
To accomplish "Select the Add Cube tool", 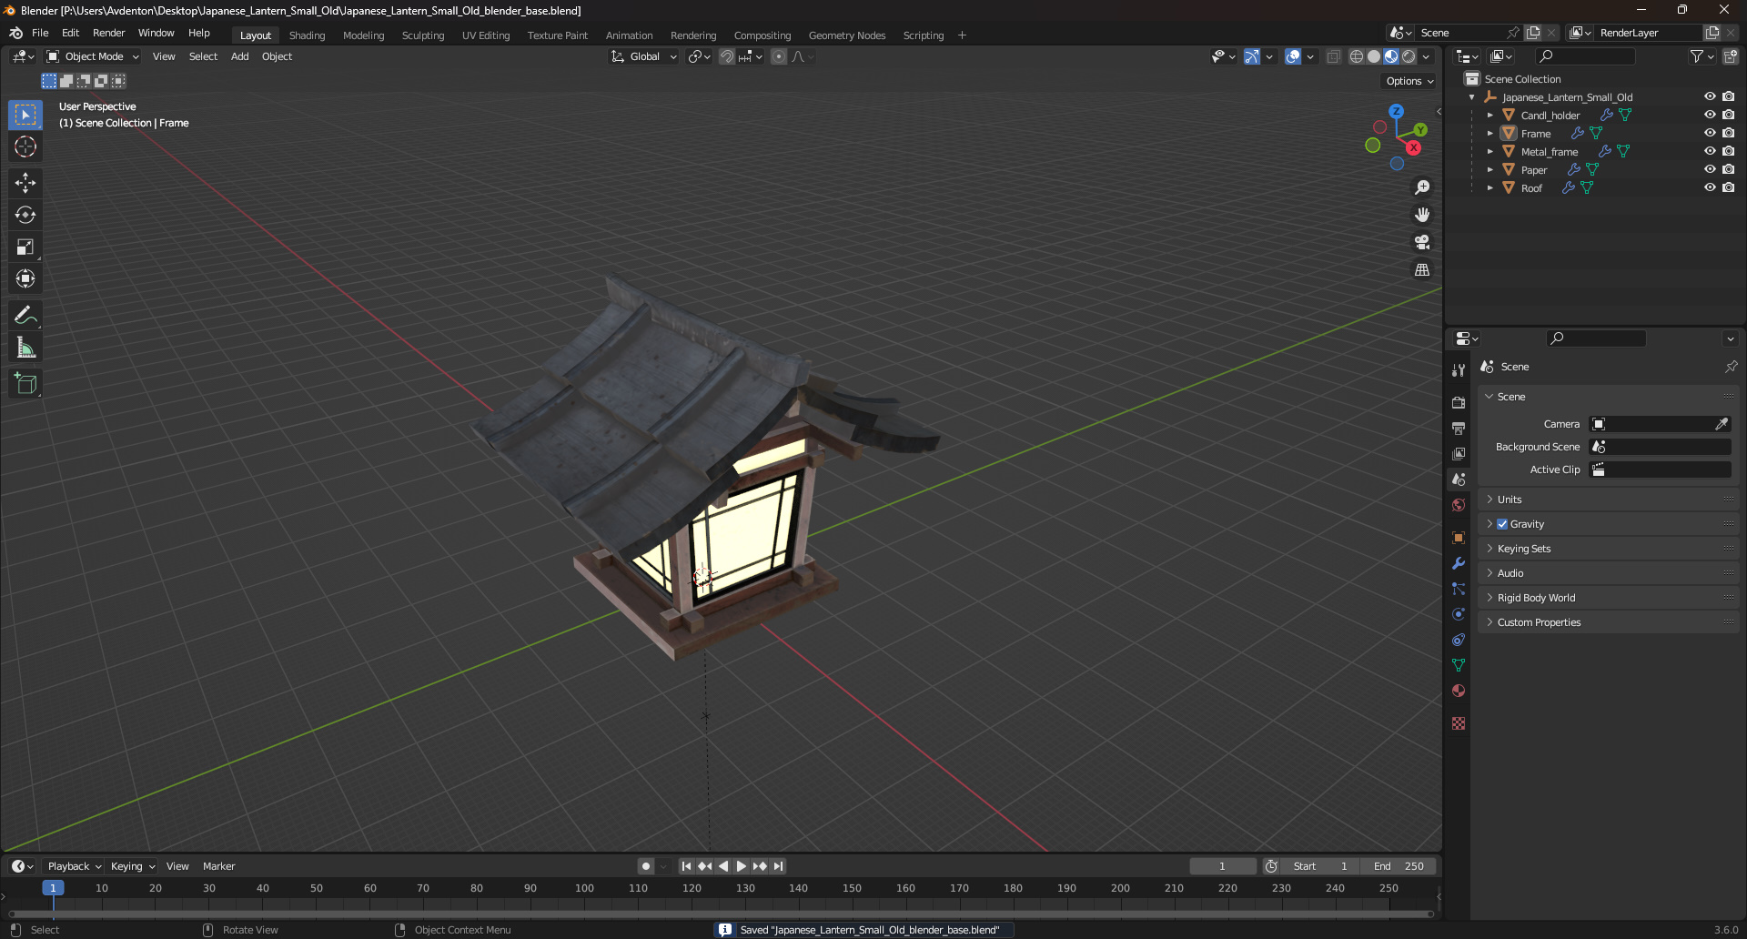I will 25,384.
